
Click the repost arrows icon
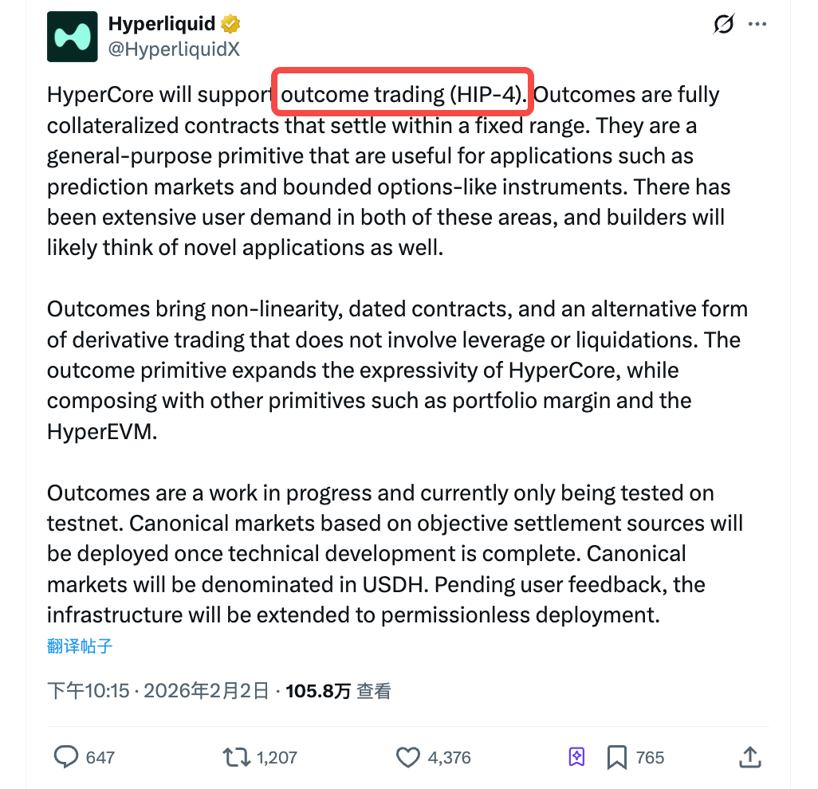[x=235, y=757]
